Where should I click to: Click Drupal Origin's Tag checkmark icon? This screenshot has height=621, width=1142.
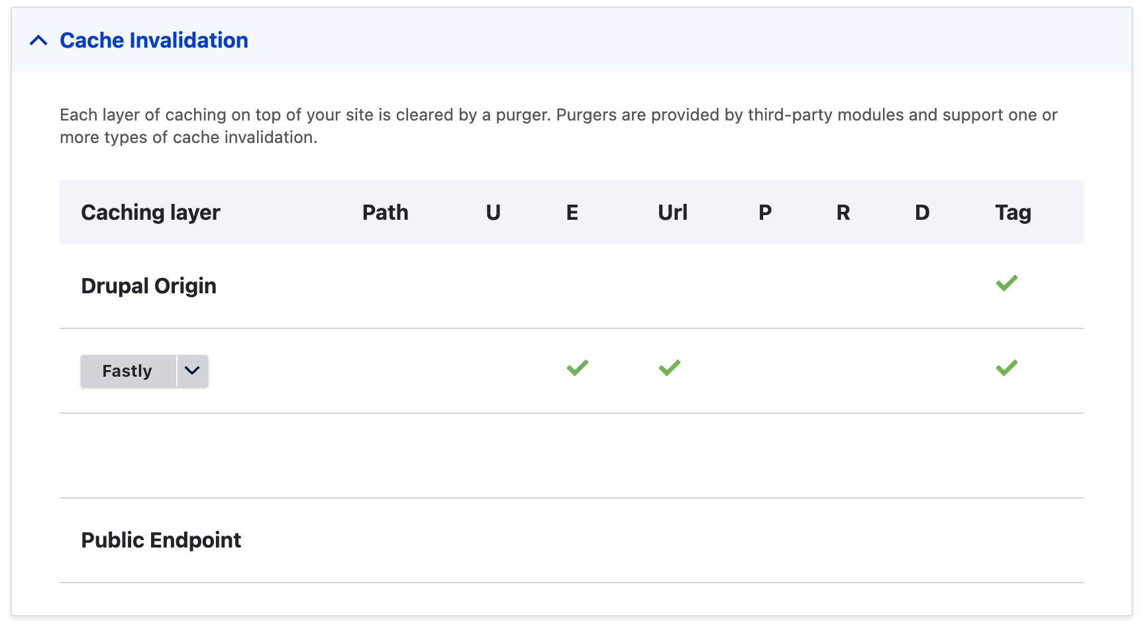coord(1006,283)
